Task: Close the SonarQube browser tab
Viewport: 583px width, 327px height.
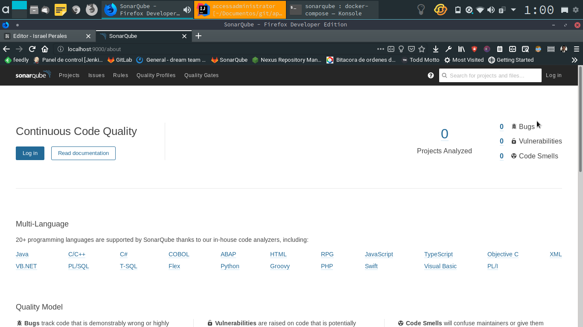Action: 184,36
